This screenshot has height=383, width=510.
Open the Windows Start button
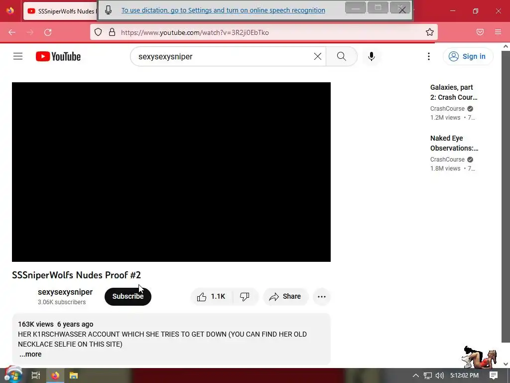13,375
